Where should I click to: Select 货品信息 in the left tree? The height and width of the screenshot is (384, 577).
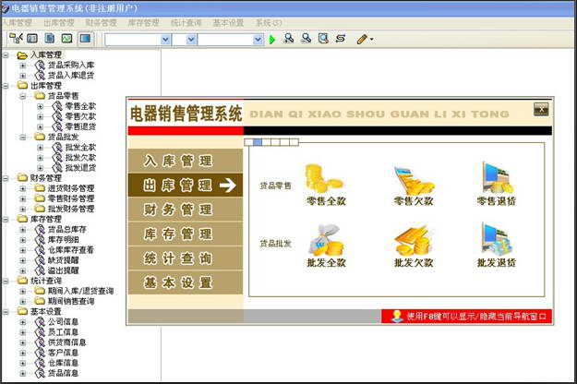63,373
